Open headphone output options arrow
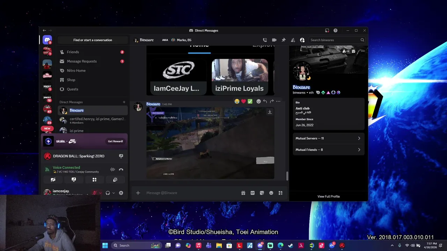The image size is (447, 251). click(x=113, y=193)
